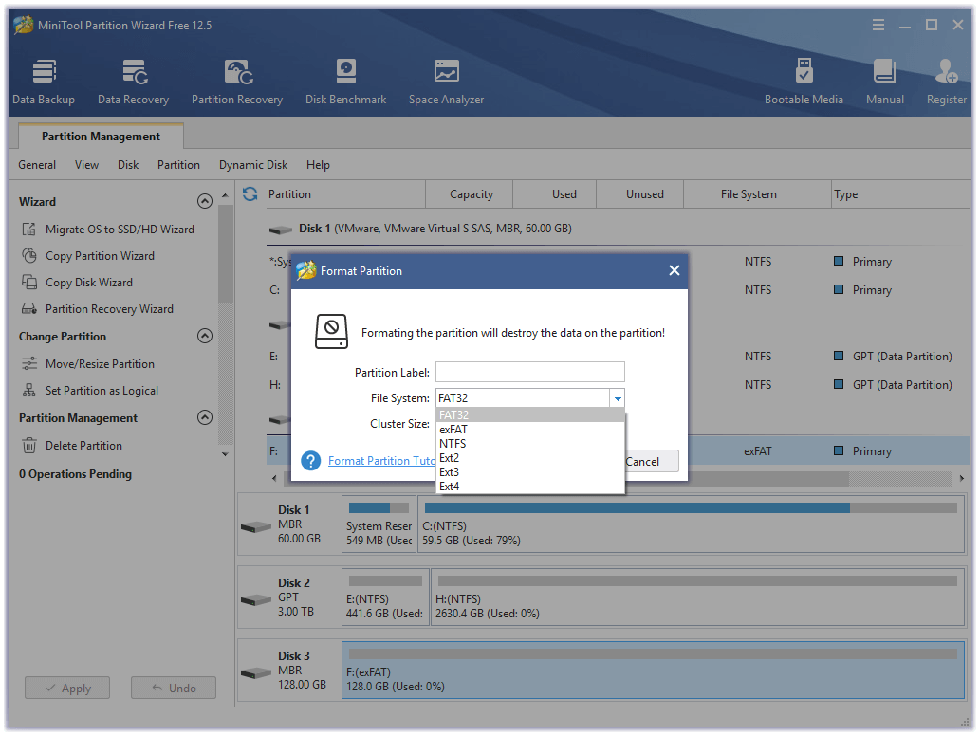The height and width of the screenshot is (735, 980).
Task: Refresh the partition list
Action: (250, 194)
